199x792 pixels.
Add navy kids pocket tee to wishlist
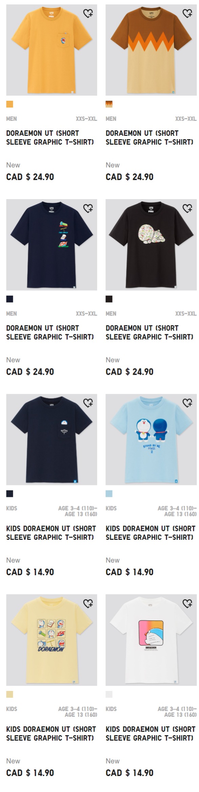(88, 403)
